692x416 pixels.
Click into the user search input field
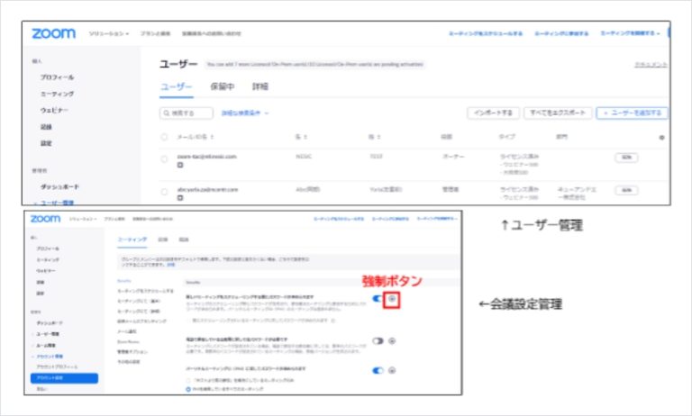pyautogui.click(x=189, y=113)
